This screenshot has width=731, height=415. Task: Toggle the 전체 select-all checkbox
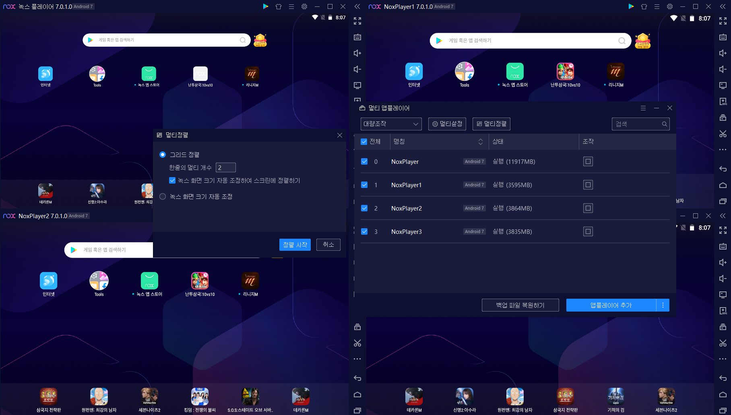364,142
